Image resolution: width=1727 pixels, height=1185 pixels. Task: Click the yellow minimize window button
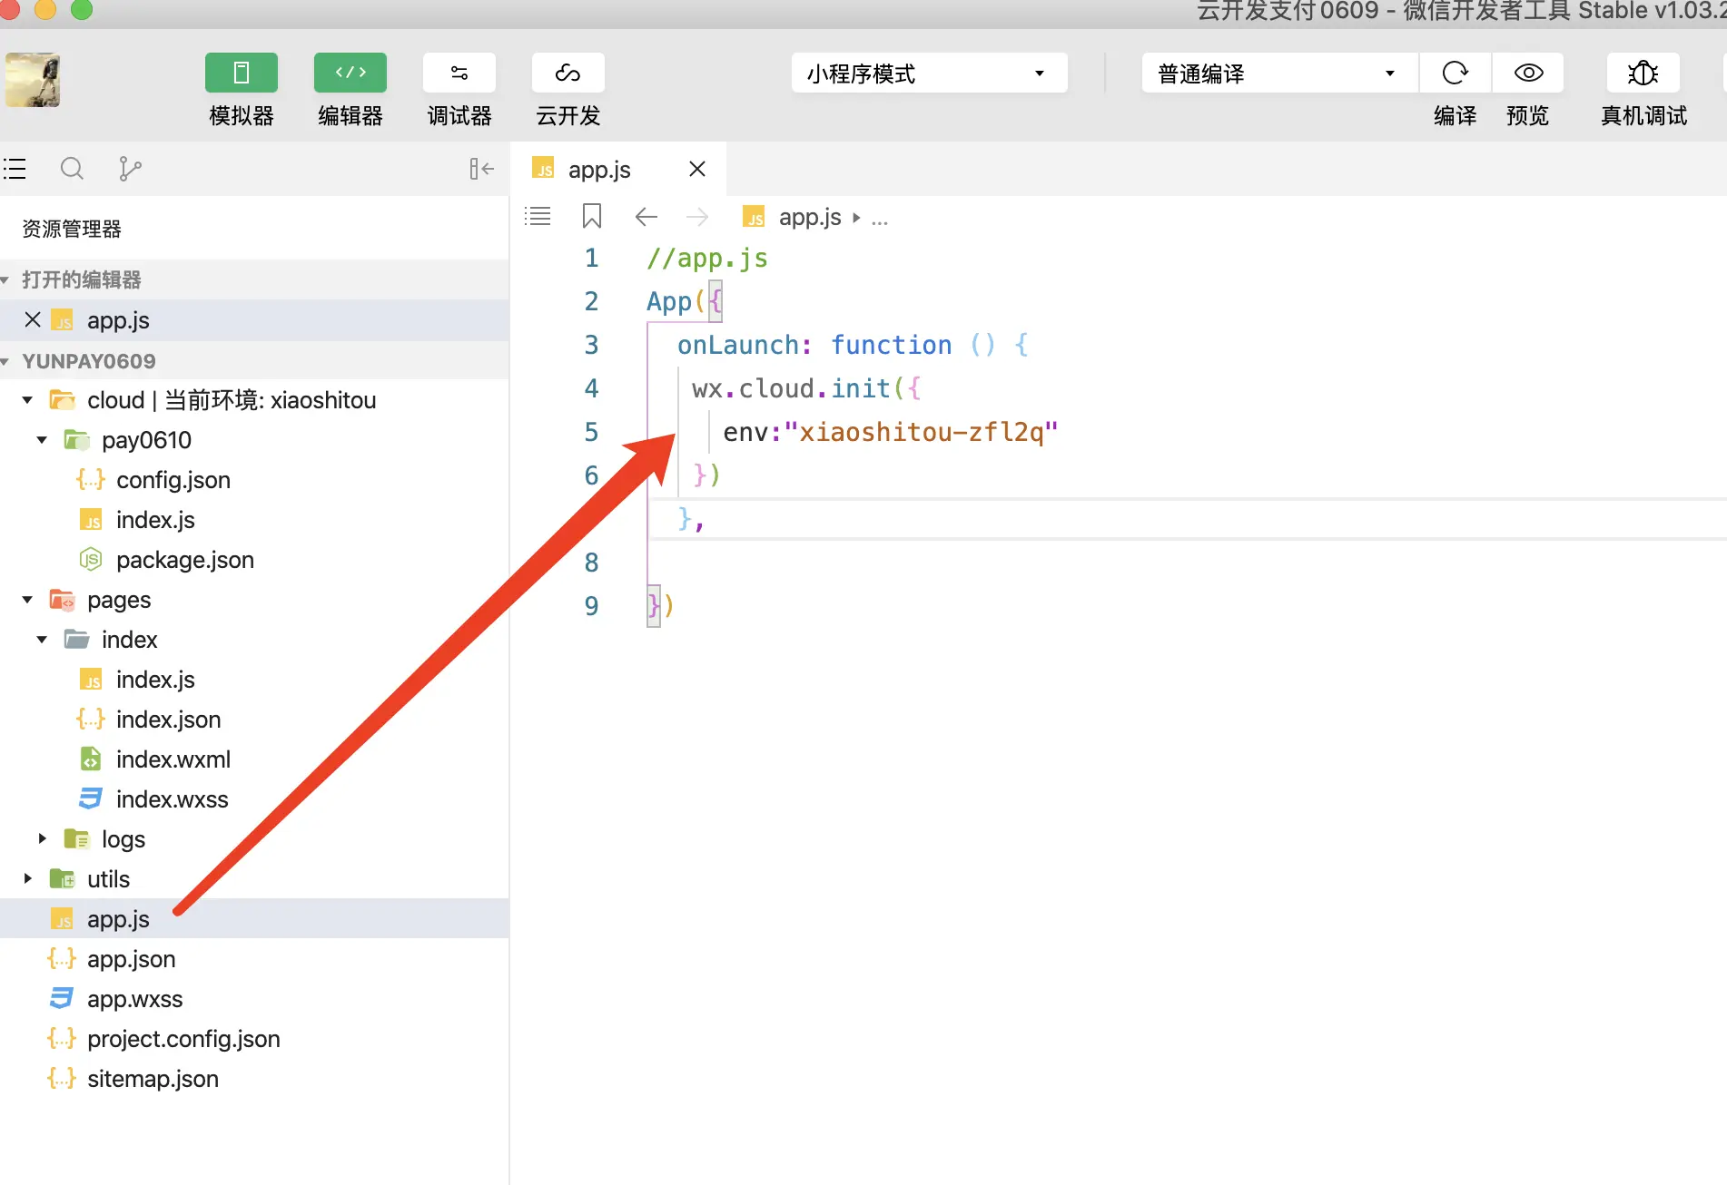tap(45, 9)
